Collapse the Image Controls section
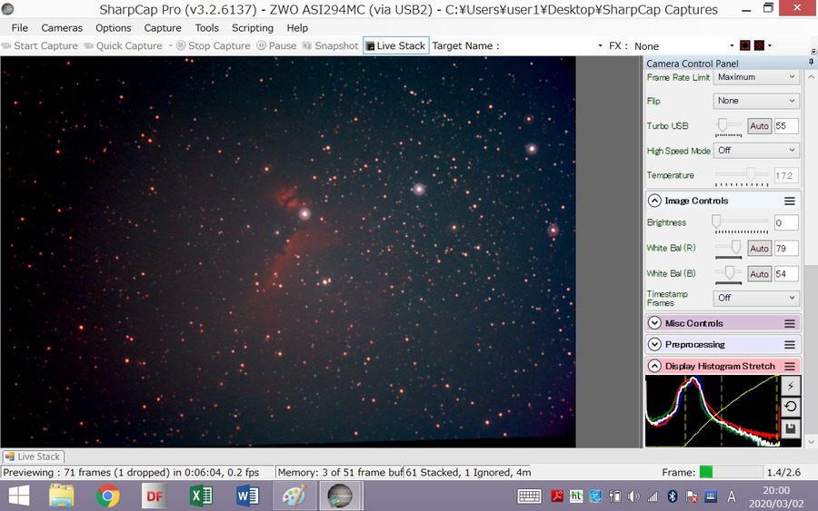The height and width of the screenshot is (511, 818). (654, 201)
